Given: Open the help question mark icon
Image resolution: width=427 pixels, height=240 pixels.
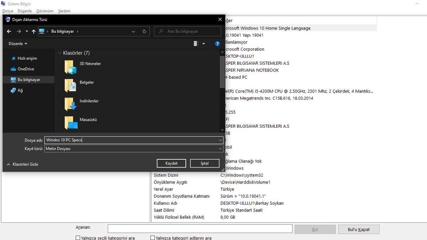Looking at the screenshot, I should pyautogui.click(x=217, y=44).
